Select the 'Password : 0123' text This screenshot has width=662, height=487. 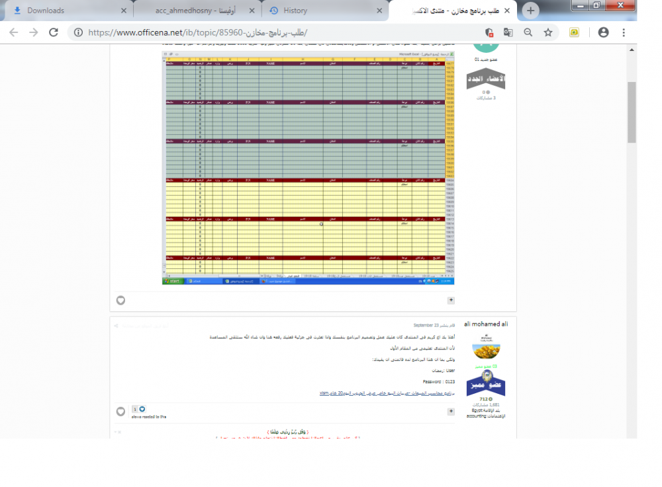pyautogui.click(x=439, y=382)
